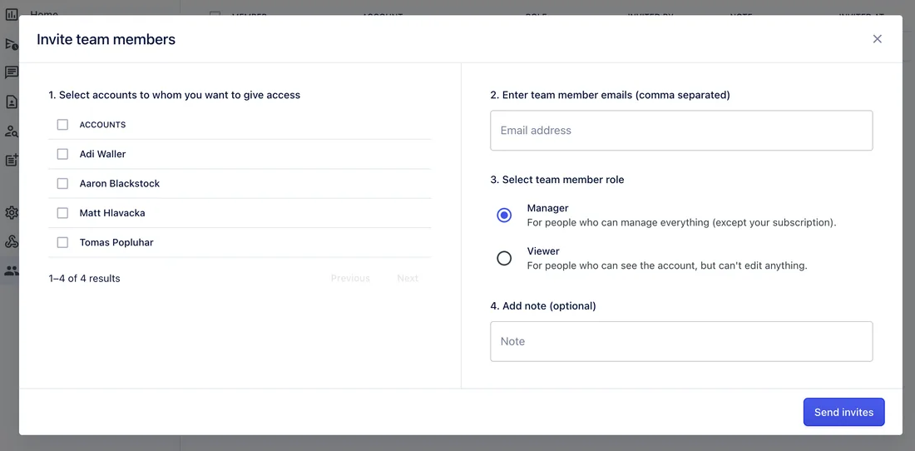Check the Adi Waller account checkbox
The image size is (915, 451).
click(x=62, y=154)
